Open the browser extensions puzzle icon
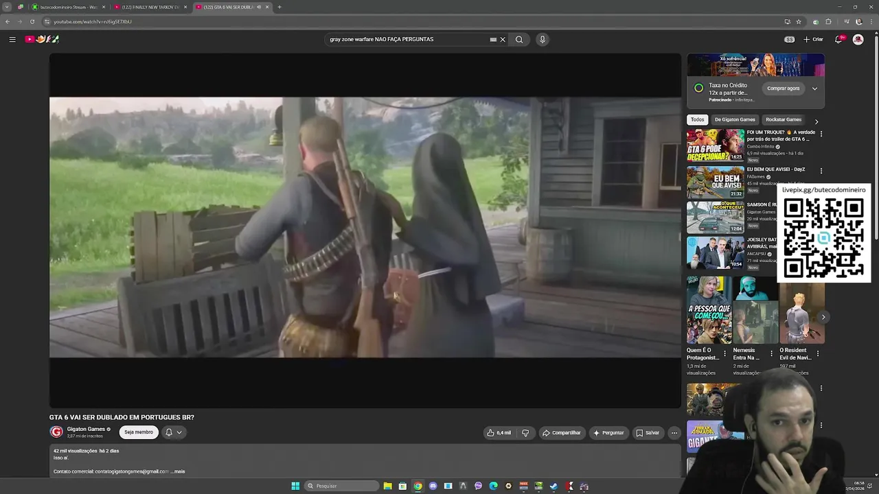The width and height of the screenshot is (879, 494). pyautogui.click(x=828, y=21)
